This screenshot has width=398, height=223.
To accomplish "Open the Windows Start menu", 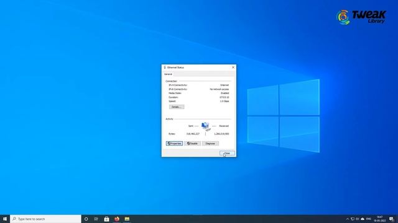I will pos(5,219).
